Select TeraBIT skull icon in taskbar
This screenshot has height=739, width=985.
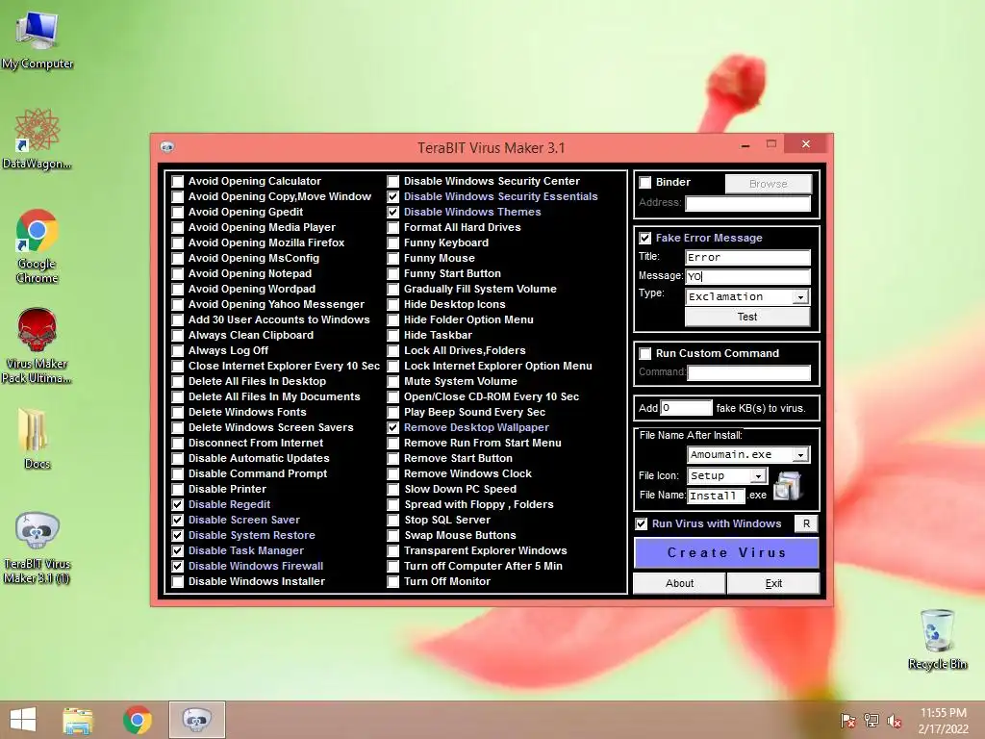tap(196, 720)
